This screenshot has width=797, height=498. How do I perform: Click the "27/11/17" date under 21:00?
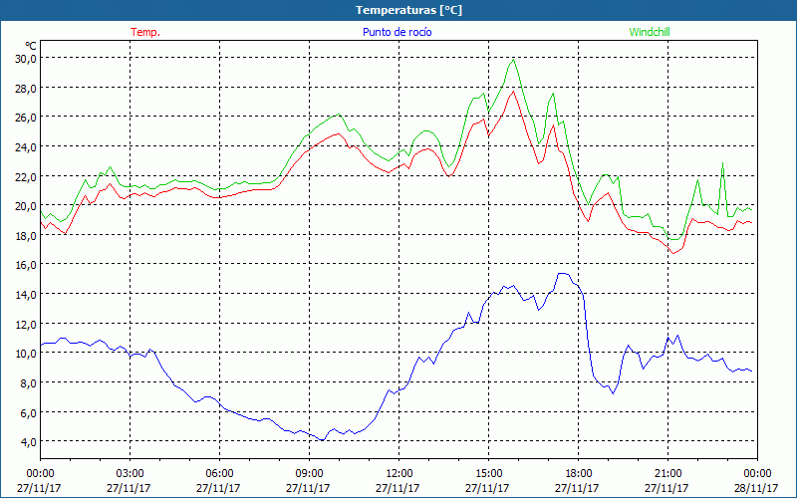666,488
